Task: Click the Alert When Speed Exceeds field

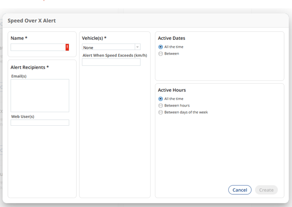Action: [x=111, y=62]
